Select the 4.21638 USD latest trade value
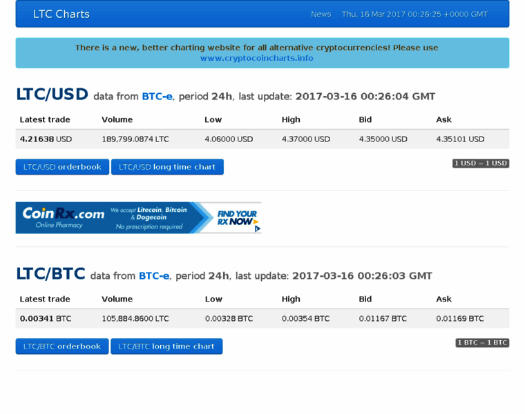 pyautogui.click(x=46, y=139)
